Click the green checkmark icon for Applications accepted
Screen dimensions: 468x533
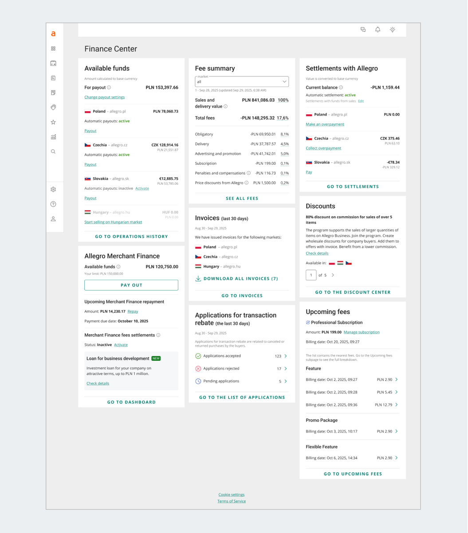(x=198, y=356)
